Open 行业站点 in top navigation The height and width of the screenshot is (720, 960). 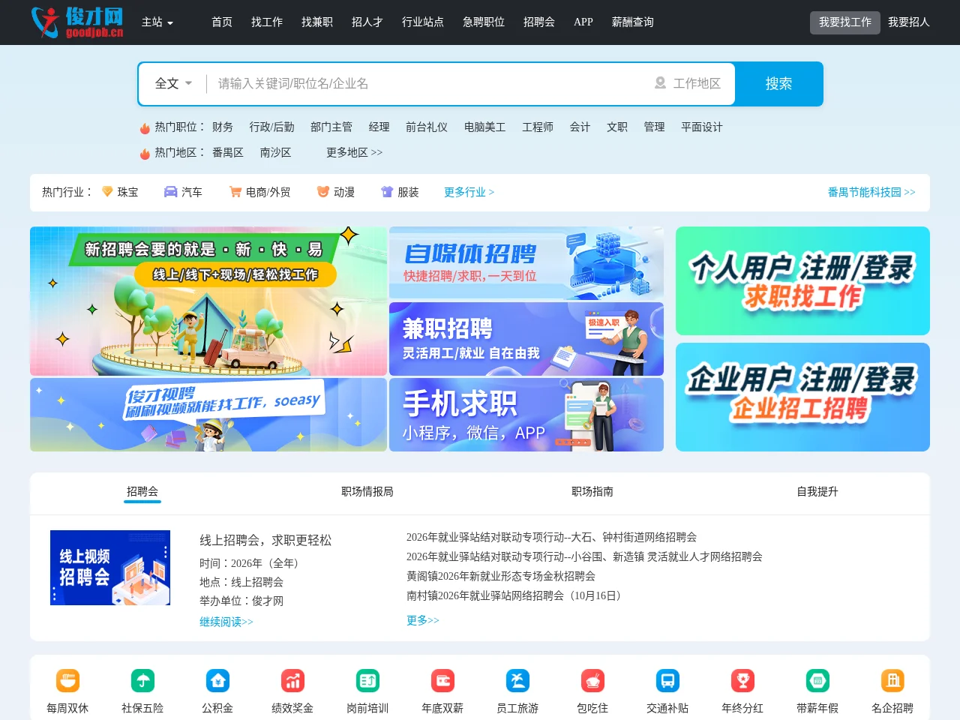point(423,22)
